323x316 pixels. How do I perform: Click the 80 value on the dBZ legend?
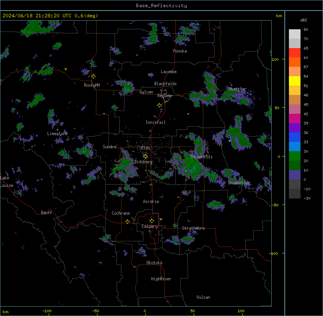(306, 30)
